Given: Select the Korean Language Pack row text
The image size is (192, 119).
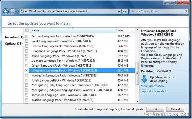Looking at the screenshot, I should [x=62, y=66].
